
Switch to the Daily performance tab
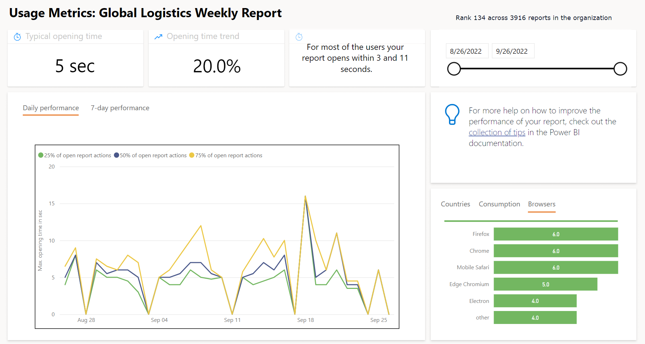pyautogui.click(x=51, y=108)
